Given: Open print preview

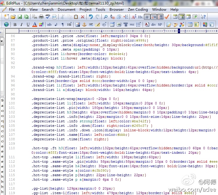Looking at the screenshot, I should tap(34, 17).
